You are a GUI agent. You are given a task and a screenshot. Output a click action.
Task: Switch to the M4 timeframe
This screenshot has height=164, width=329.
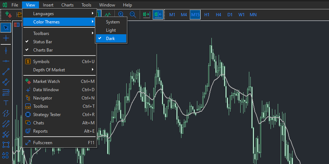184,15
